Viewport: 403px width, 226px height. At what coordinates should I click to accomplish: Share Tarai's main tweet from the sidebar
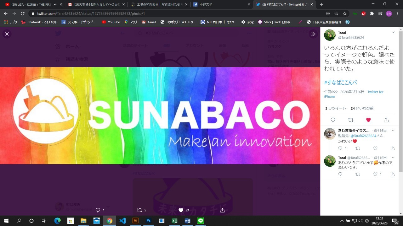pyautogui.click(x=386, y=120)
